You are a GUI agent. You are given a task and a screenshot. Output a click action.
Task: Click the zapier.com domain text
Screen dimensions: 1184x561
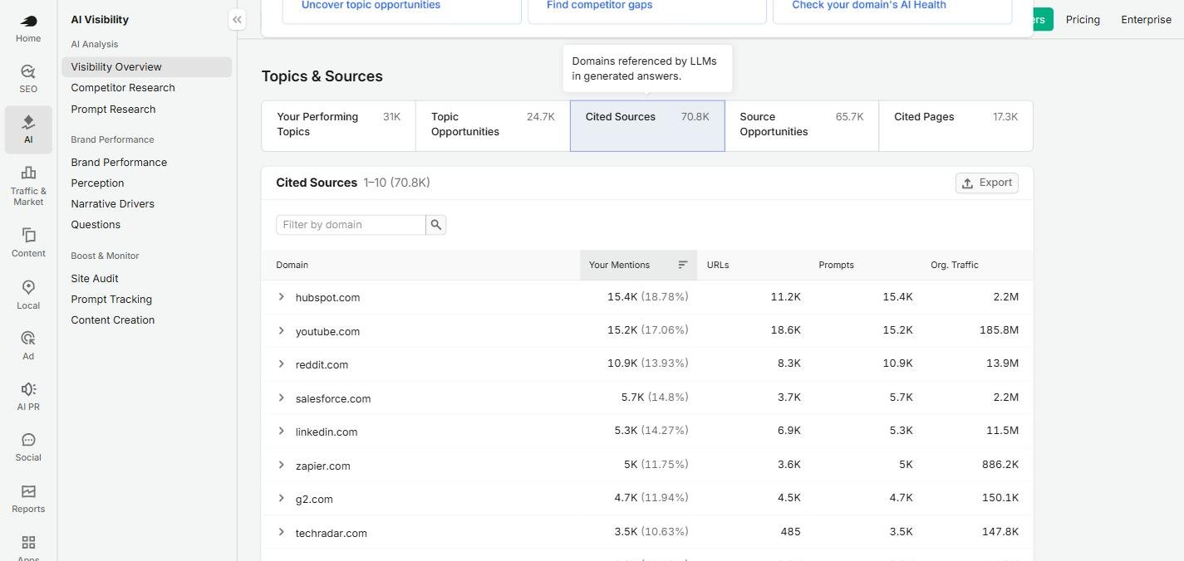tap(322, 466)
